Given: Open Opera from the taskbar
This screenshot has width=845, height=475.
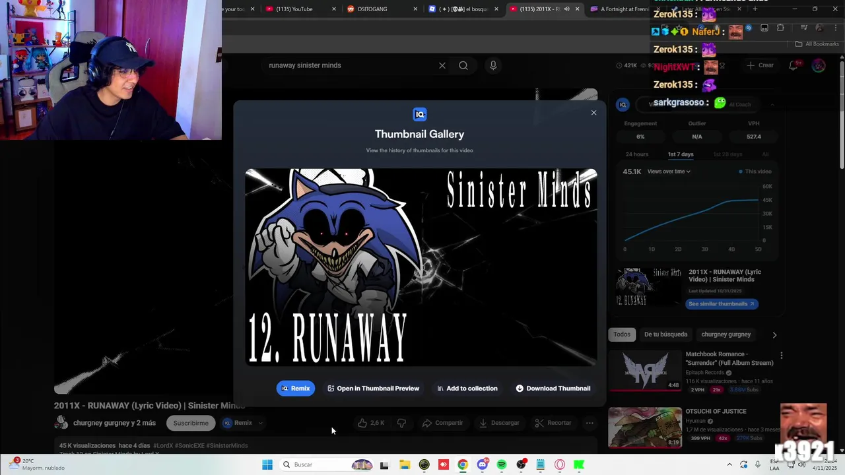Looking at the screenshot, I should 560,464.
